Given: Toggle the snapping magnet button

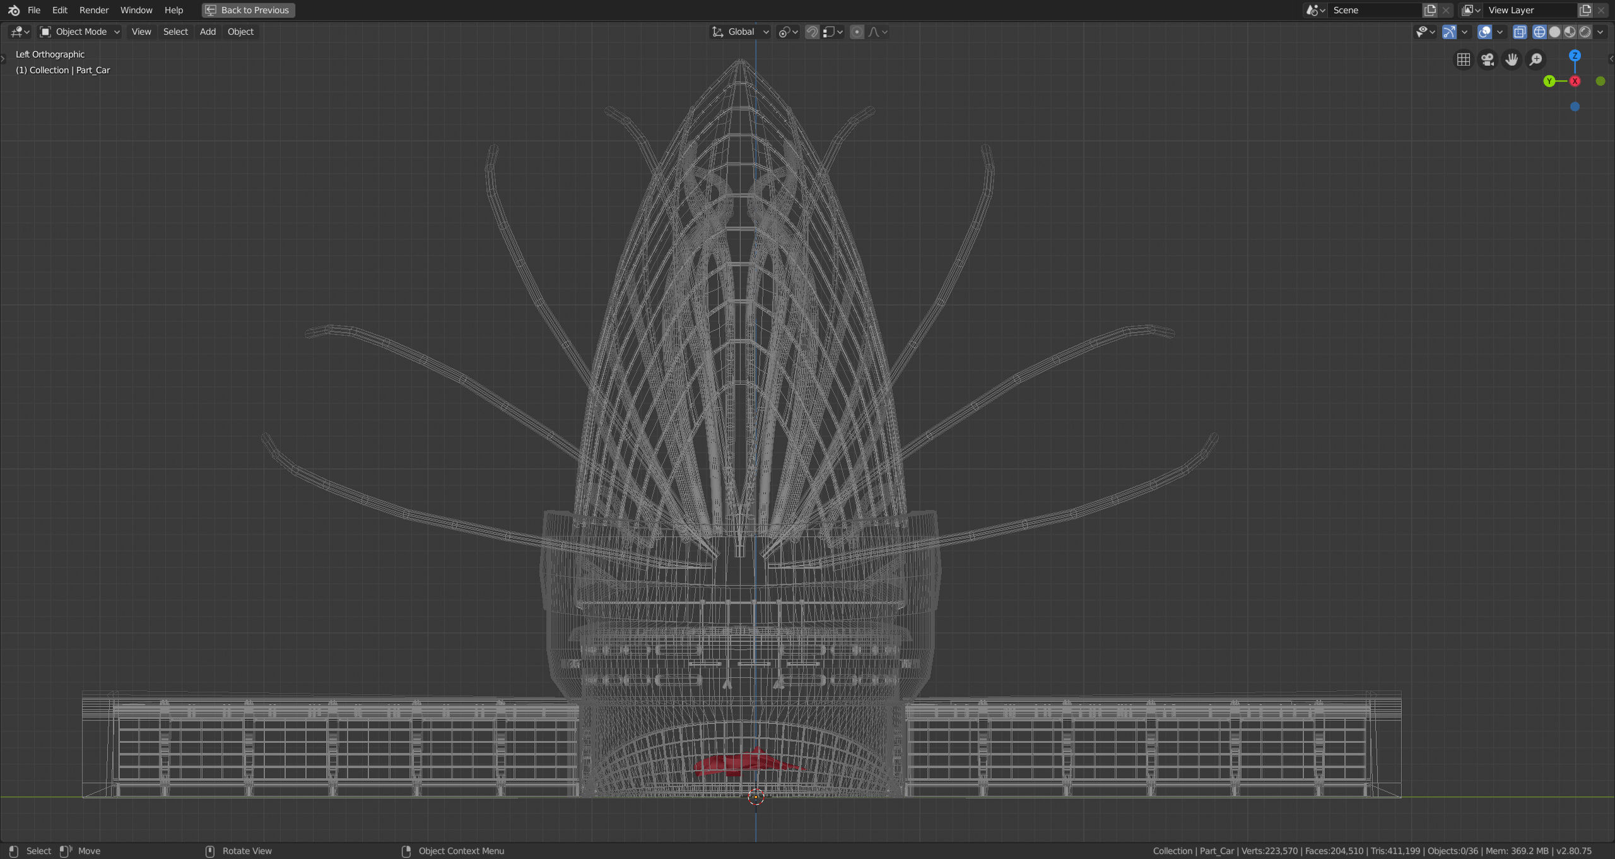Looking at the screenshot, I should (812, 32).
